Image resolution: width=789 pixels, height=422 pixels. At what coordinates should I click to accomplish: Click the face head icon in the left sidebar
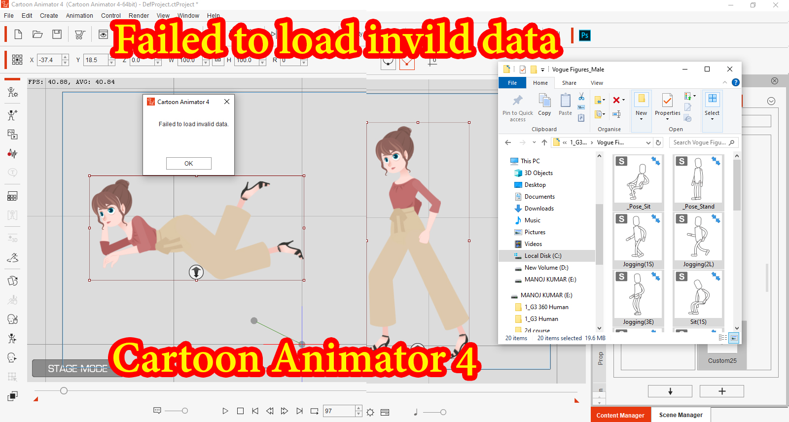[12, 319]
